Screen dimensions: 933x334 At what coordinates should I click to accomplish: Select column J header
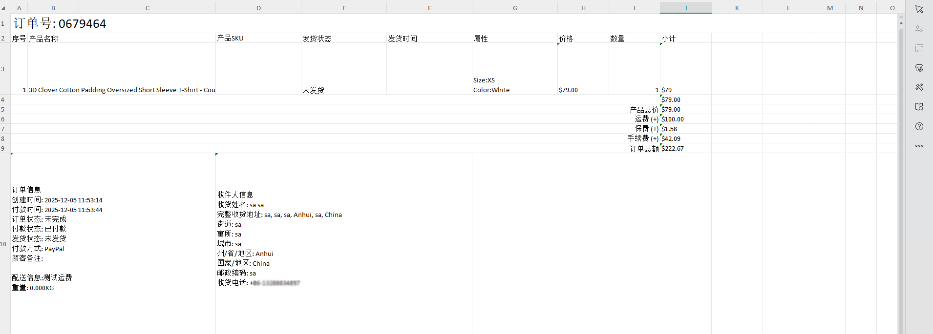point(685,8)
